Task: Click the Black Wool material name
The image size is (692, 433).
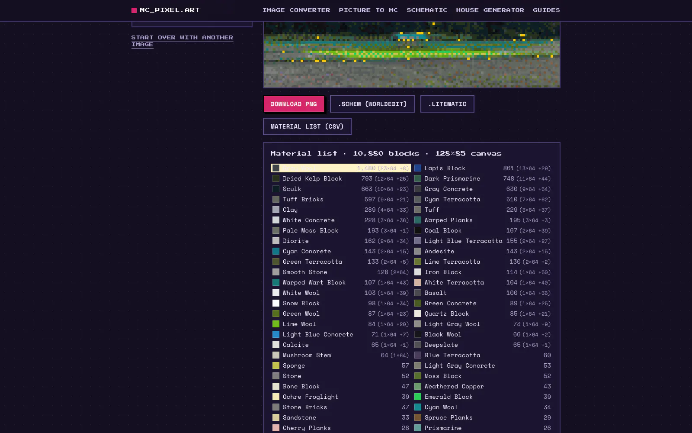Action: (x=443, y=334)
